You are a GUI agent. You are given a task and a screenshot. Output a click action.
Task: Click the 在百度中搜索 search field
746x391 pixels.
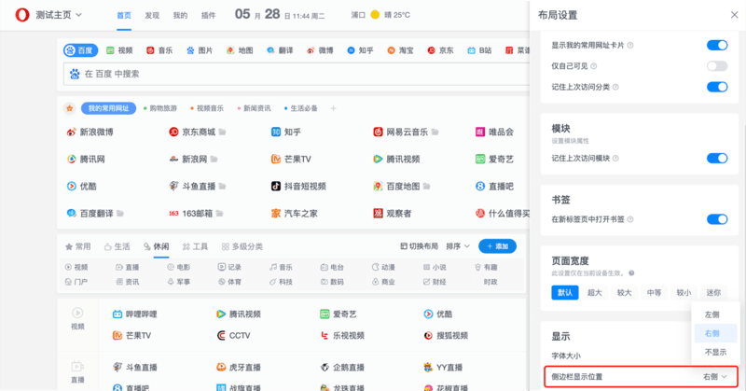(297, 74)
